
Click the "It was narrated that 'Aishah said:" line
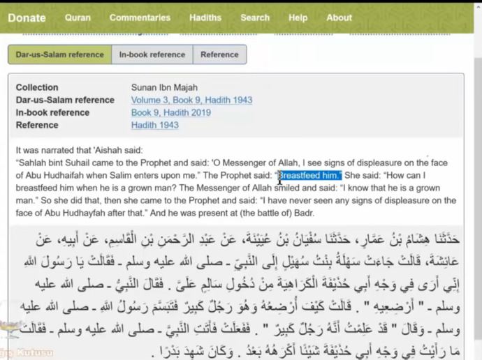[x=80, y=151]
